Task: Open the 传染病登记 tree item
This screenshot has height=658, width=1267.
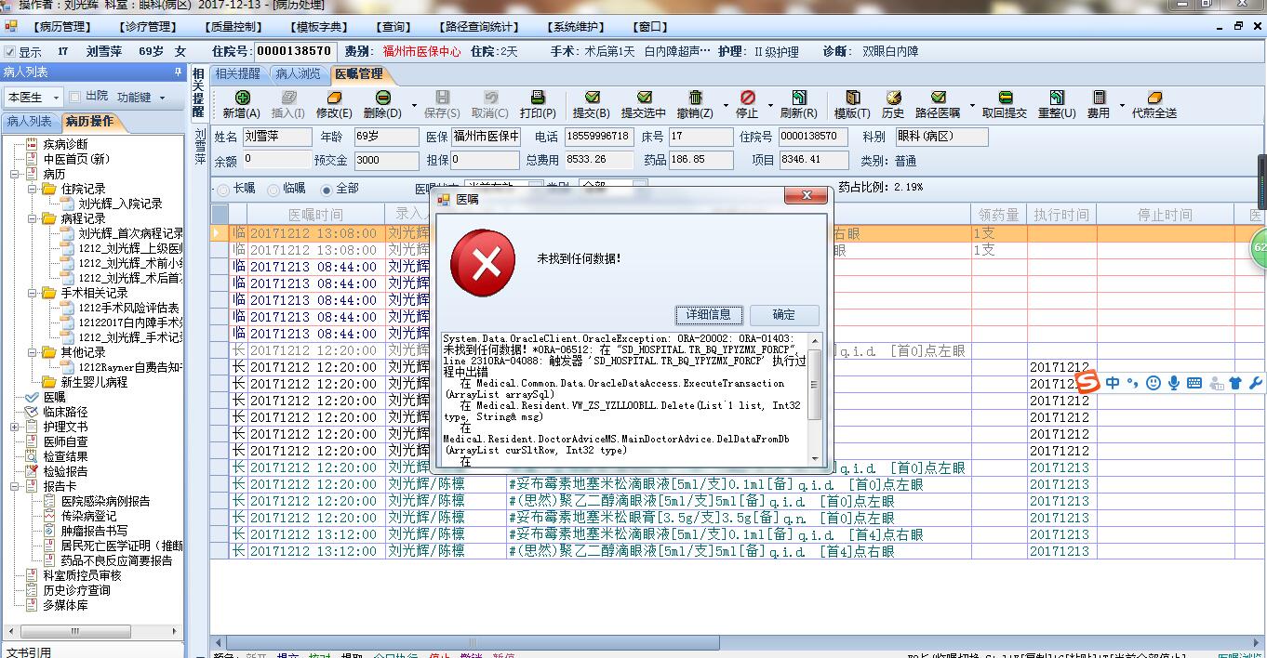Action: click(x=89, y=516)
